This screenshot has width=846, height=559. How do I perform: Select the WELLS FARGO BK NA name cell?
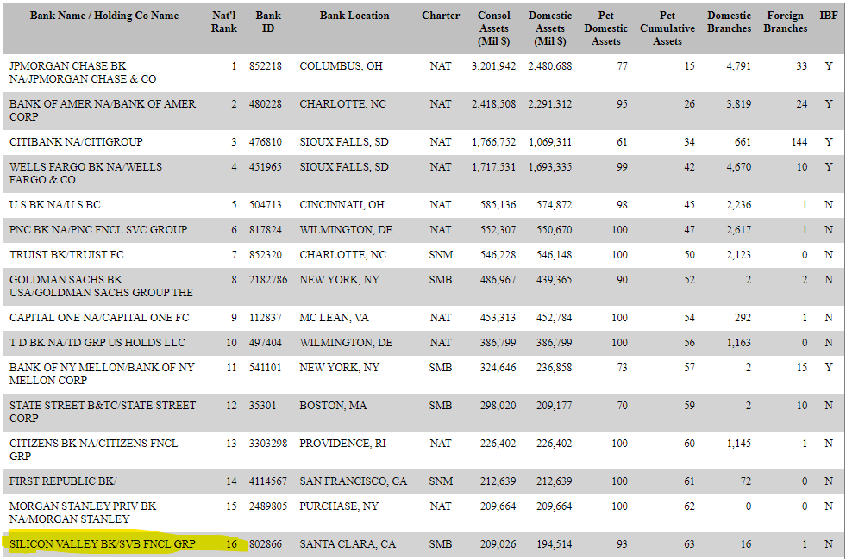tap(85, 174)
